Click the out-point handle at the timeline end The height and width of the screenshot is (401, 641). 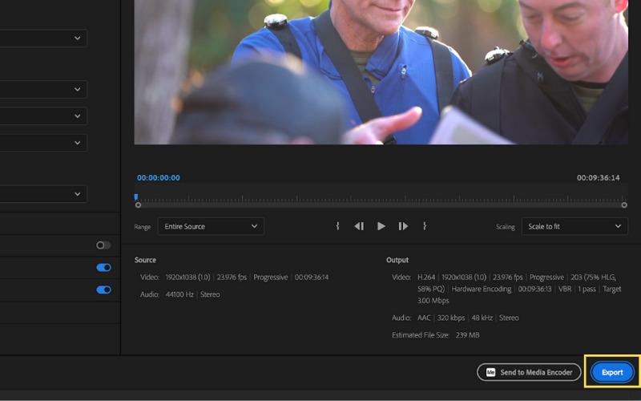(624, 205)
